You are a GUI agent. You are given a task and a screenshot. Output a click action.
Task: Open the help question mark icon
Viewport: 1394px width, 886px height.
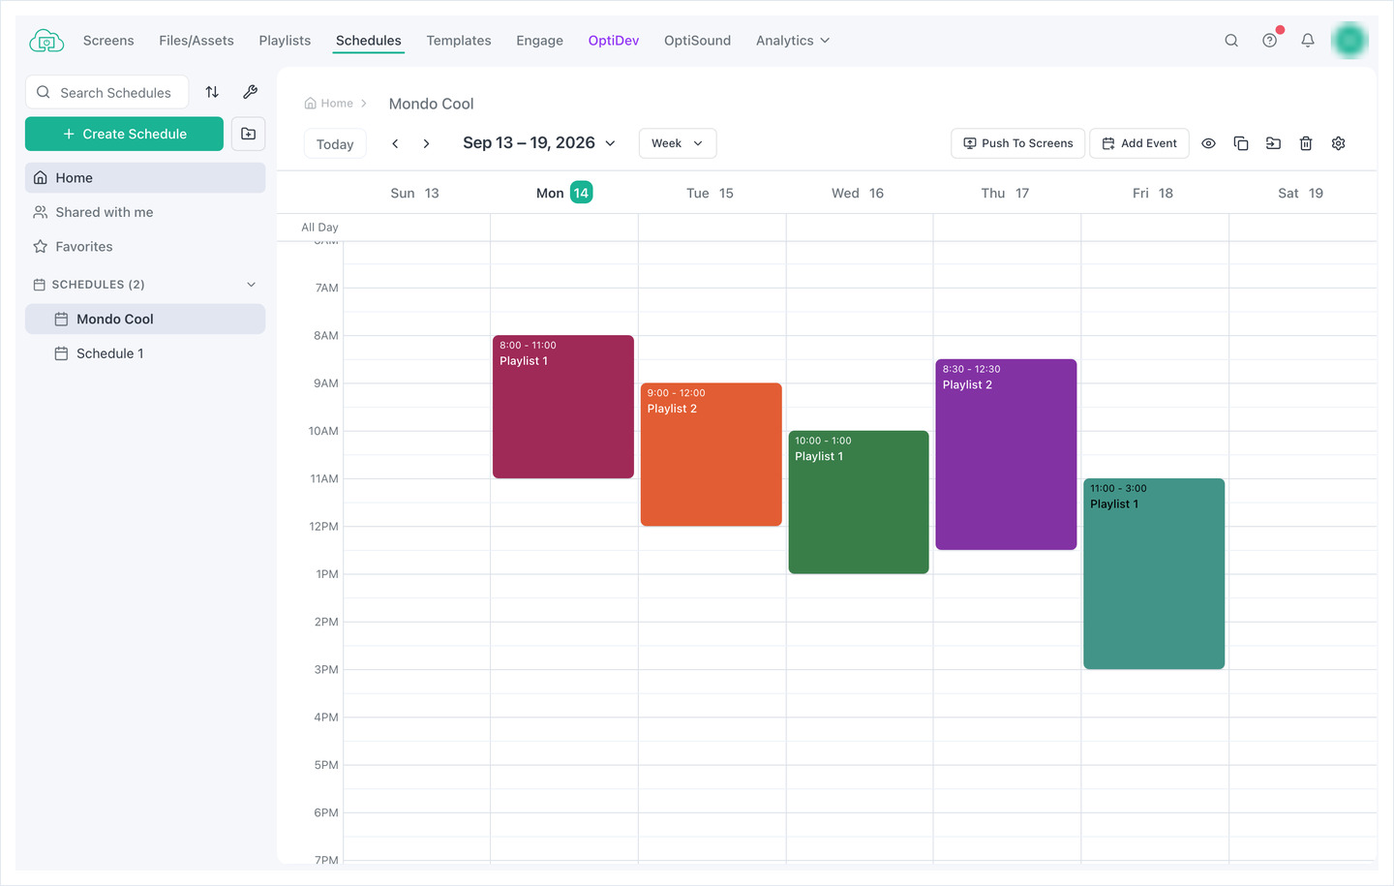(1270, 41)
